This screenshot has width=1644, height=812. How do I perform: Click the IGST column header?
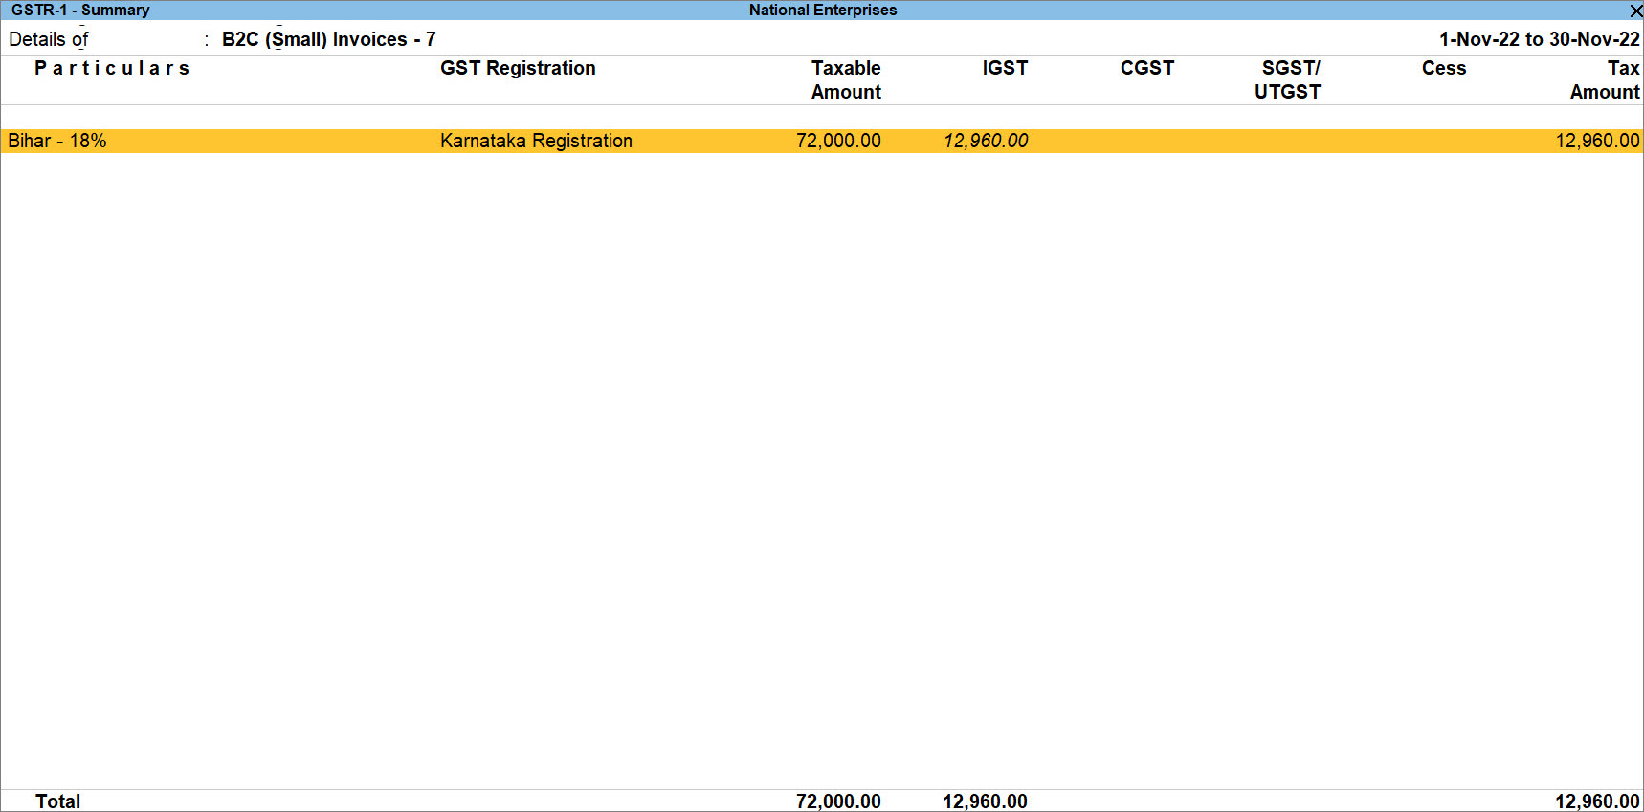(1005, 68)
